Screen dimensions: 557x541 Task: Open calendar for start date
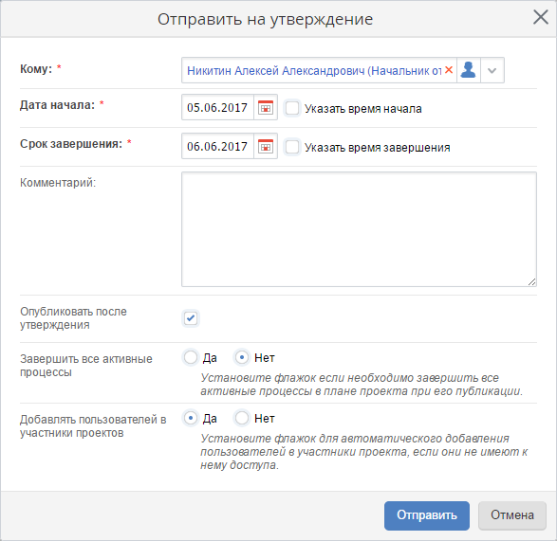tap(266, 107)
